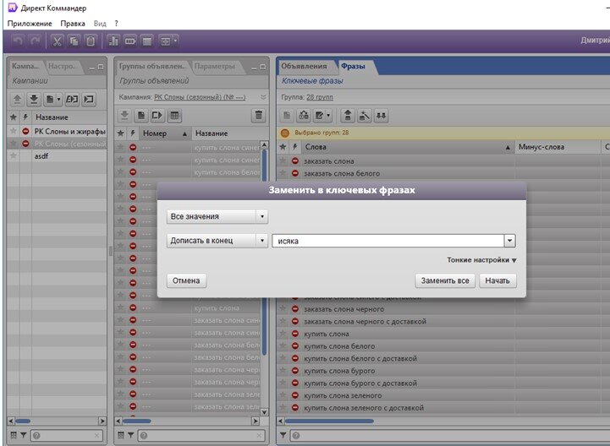
Task: Click the new campaign document icon
Action: tap(50, 100)
